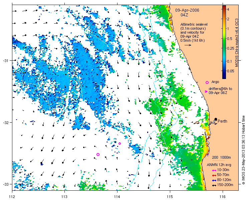
Task: Click the black 150-200m legend arrow
Action: pos(214,185)
